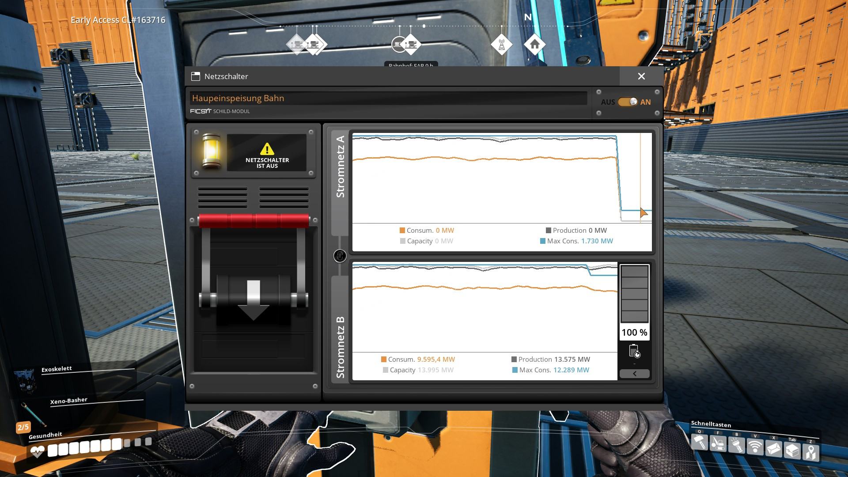Click the FICSIT Schild-Modul logo
Screen dimensions: 848x477
[220, 111]
